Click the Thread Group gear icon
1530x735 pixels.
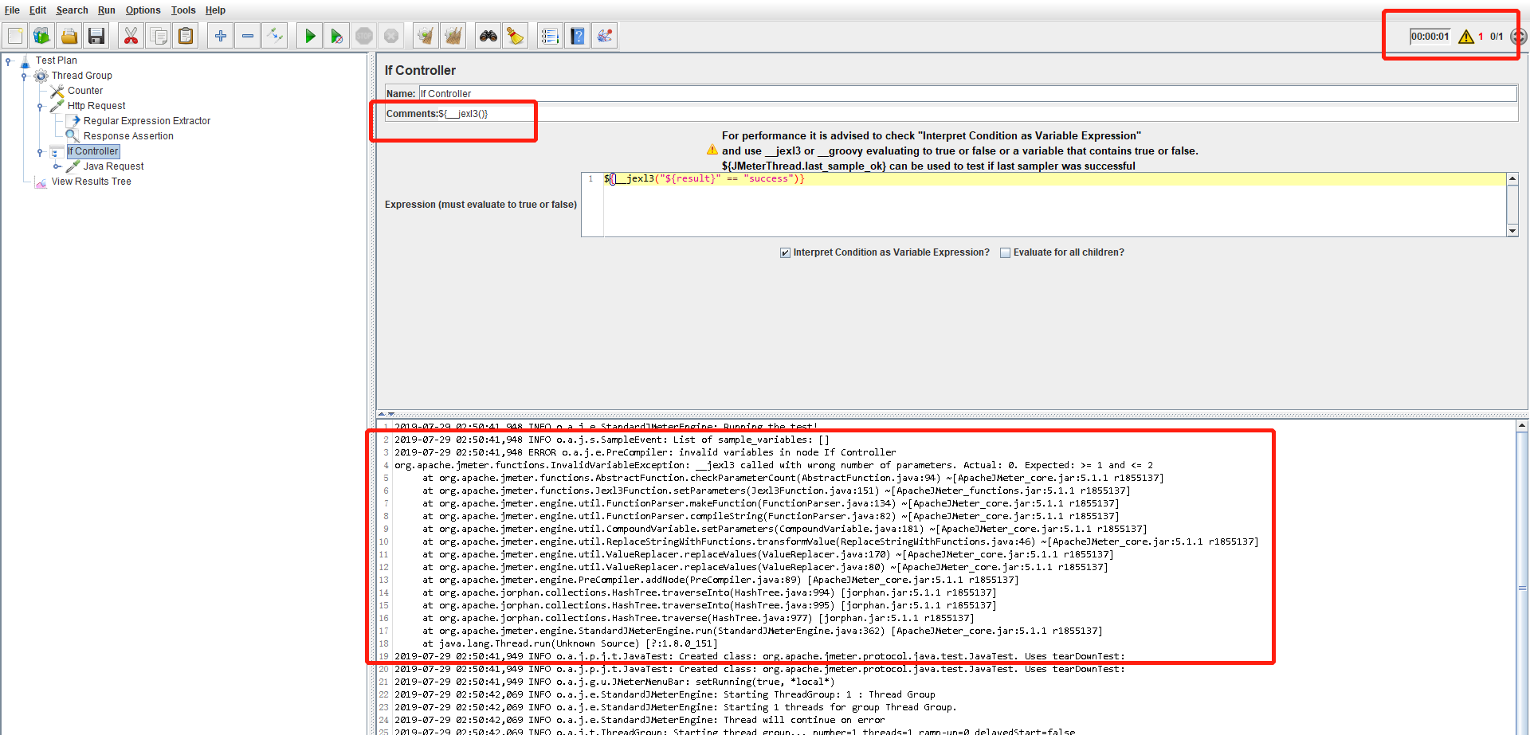41,76
